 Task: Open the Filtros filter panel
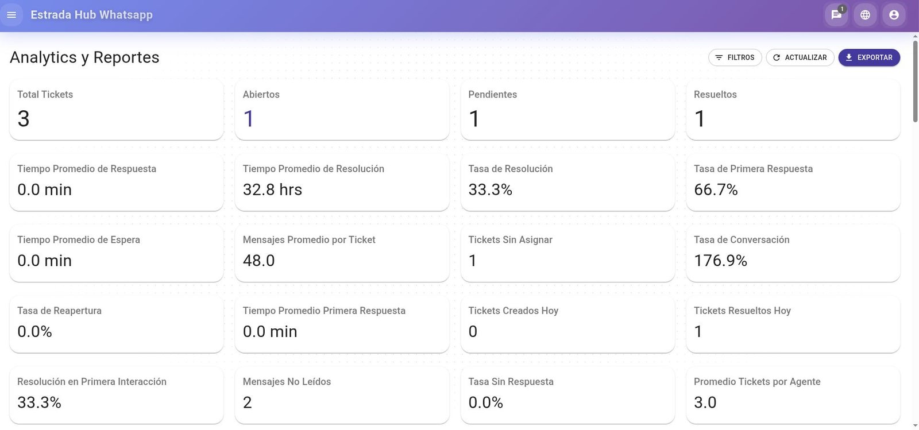pyautogui.click(x=735, y=57)
